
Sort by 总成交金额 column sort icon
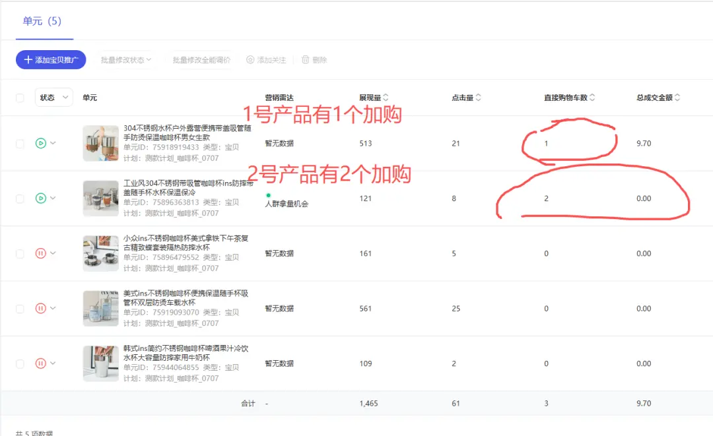(677, 98)
